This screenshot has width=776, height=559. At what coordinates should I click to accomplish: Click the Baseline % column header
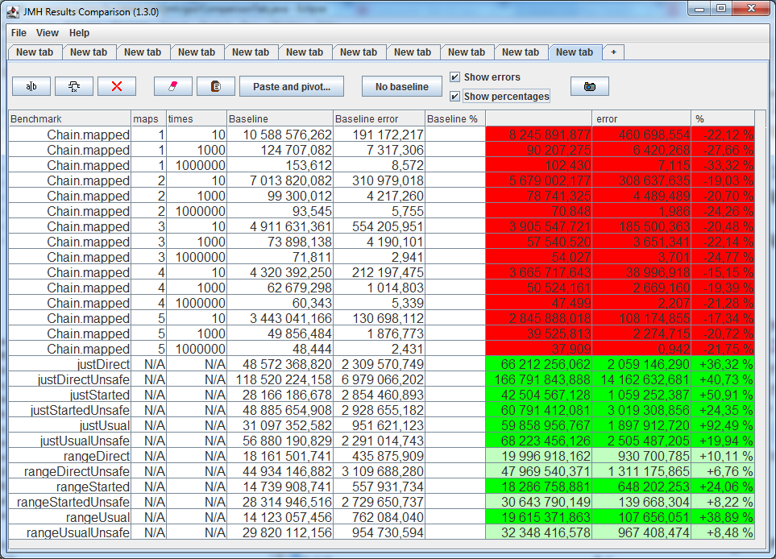click(x=455, y=118)
